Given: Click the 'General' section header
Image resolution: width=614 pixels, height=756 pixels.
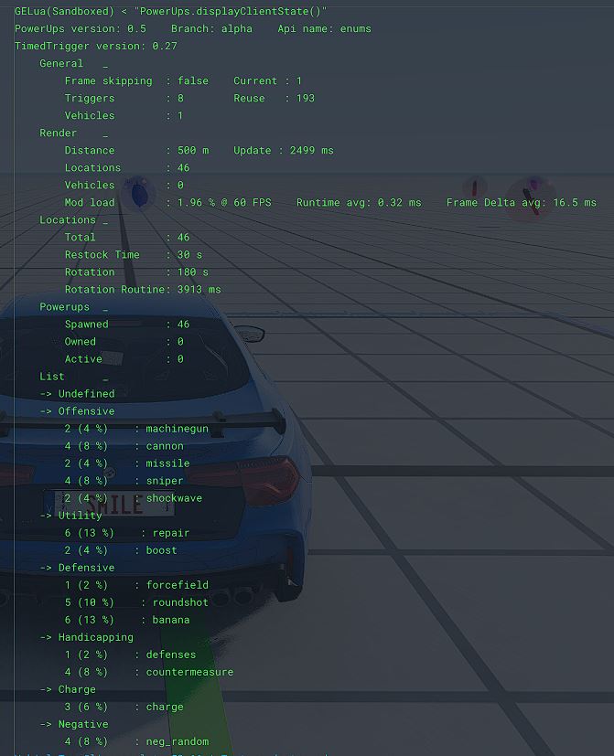Looking at the screenshot, I should coord(61,63).
